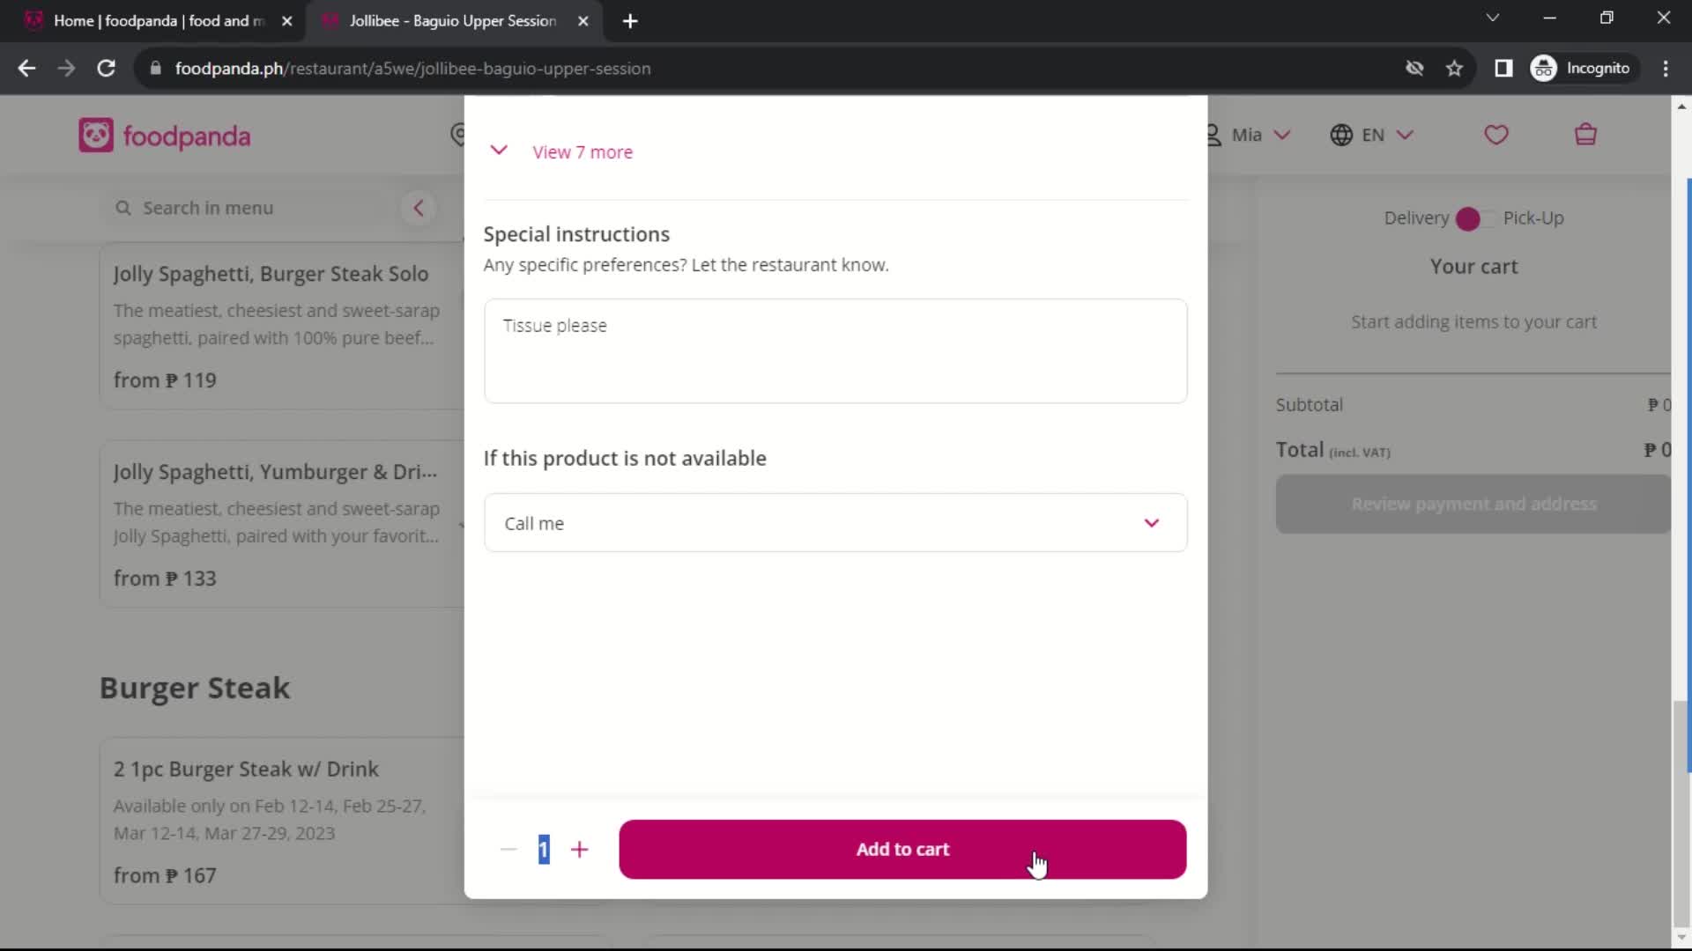Click the search in menu icon
Screen dimensions: 1692x951
click(x=122, y=208)
